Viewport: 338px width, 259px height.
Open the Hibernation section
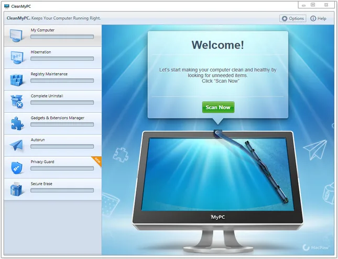(x=53, y=58)
